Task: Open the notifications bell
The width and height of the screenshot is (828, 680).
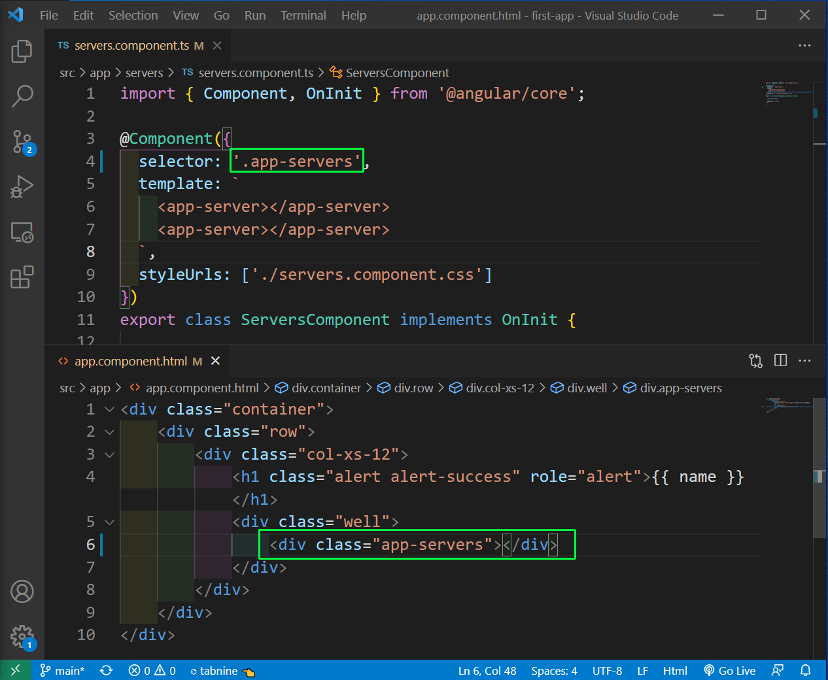Action: coord(806,671)
